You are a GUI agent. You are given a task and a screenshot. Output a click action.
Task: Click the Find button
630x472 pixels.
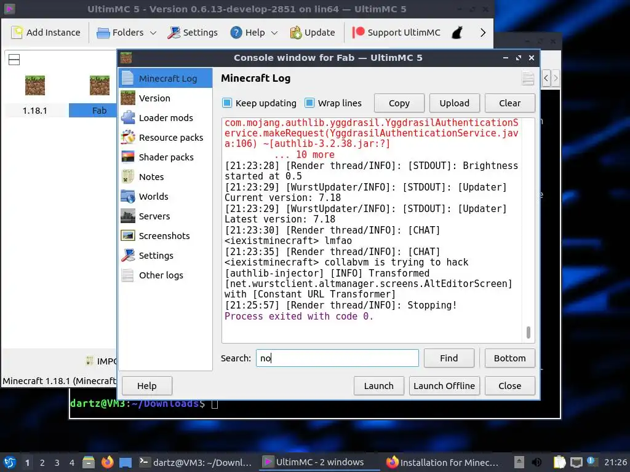[449, 358]
